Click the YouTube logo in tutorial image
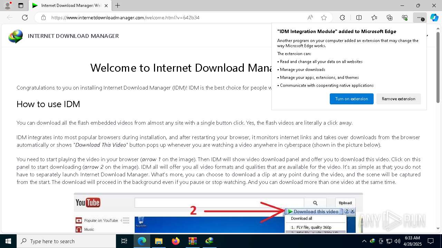Viewport: 442px width, 248px height. tap(88, 203)
